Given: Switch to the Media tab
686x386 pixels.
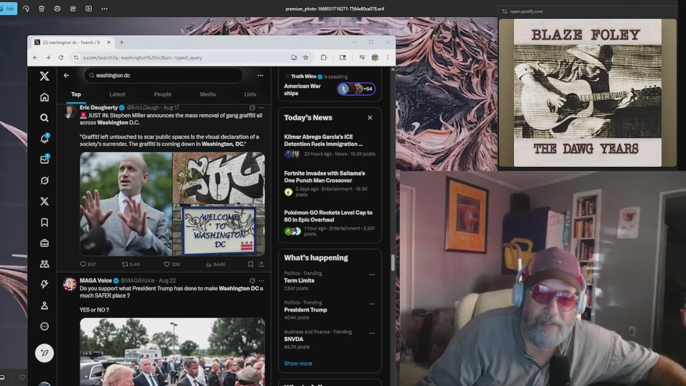Looking at the screenshot, I should (208, 94).
